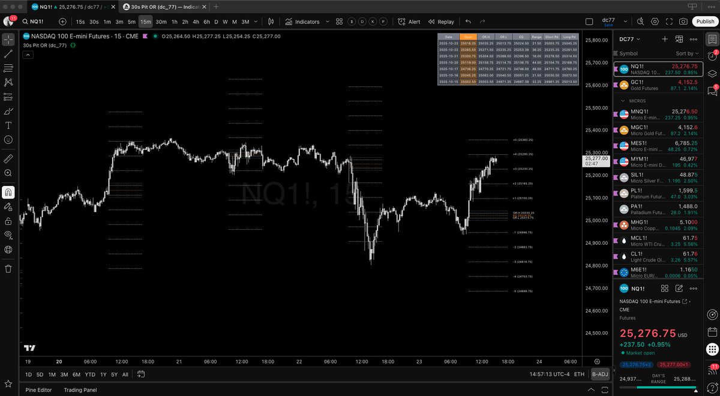The height and width of the screenshot is (396, 720).
Task: Publish the chart idea
Action: click(704, 22)
